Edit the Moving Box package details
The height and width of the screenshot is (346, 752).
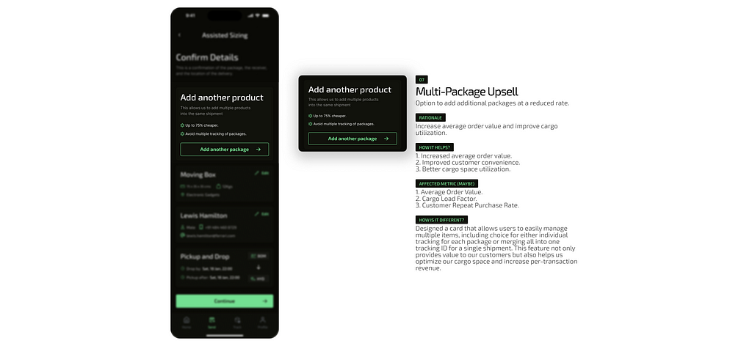coord(262,173)
